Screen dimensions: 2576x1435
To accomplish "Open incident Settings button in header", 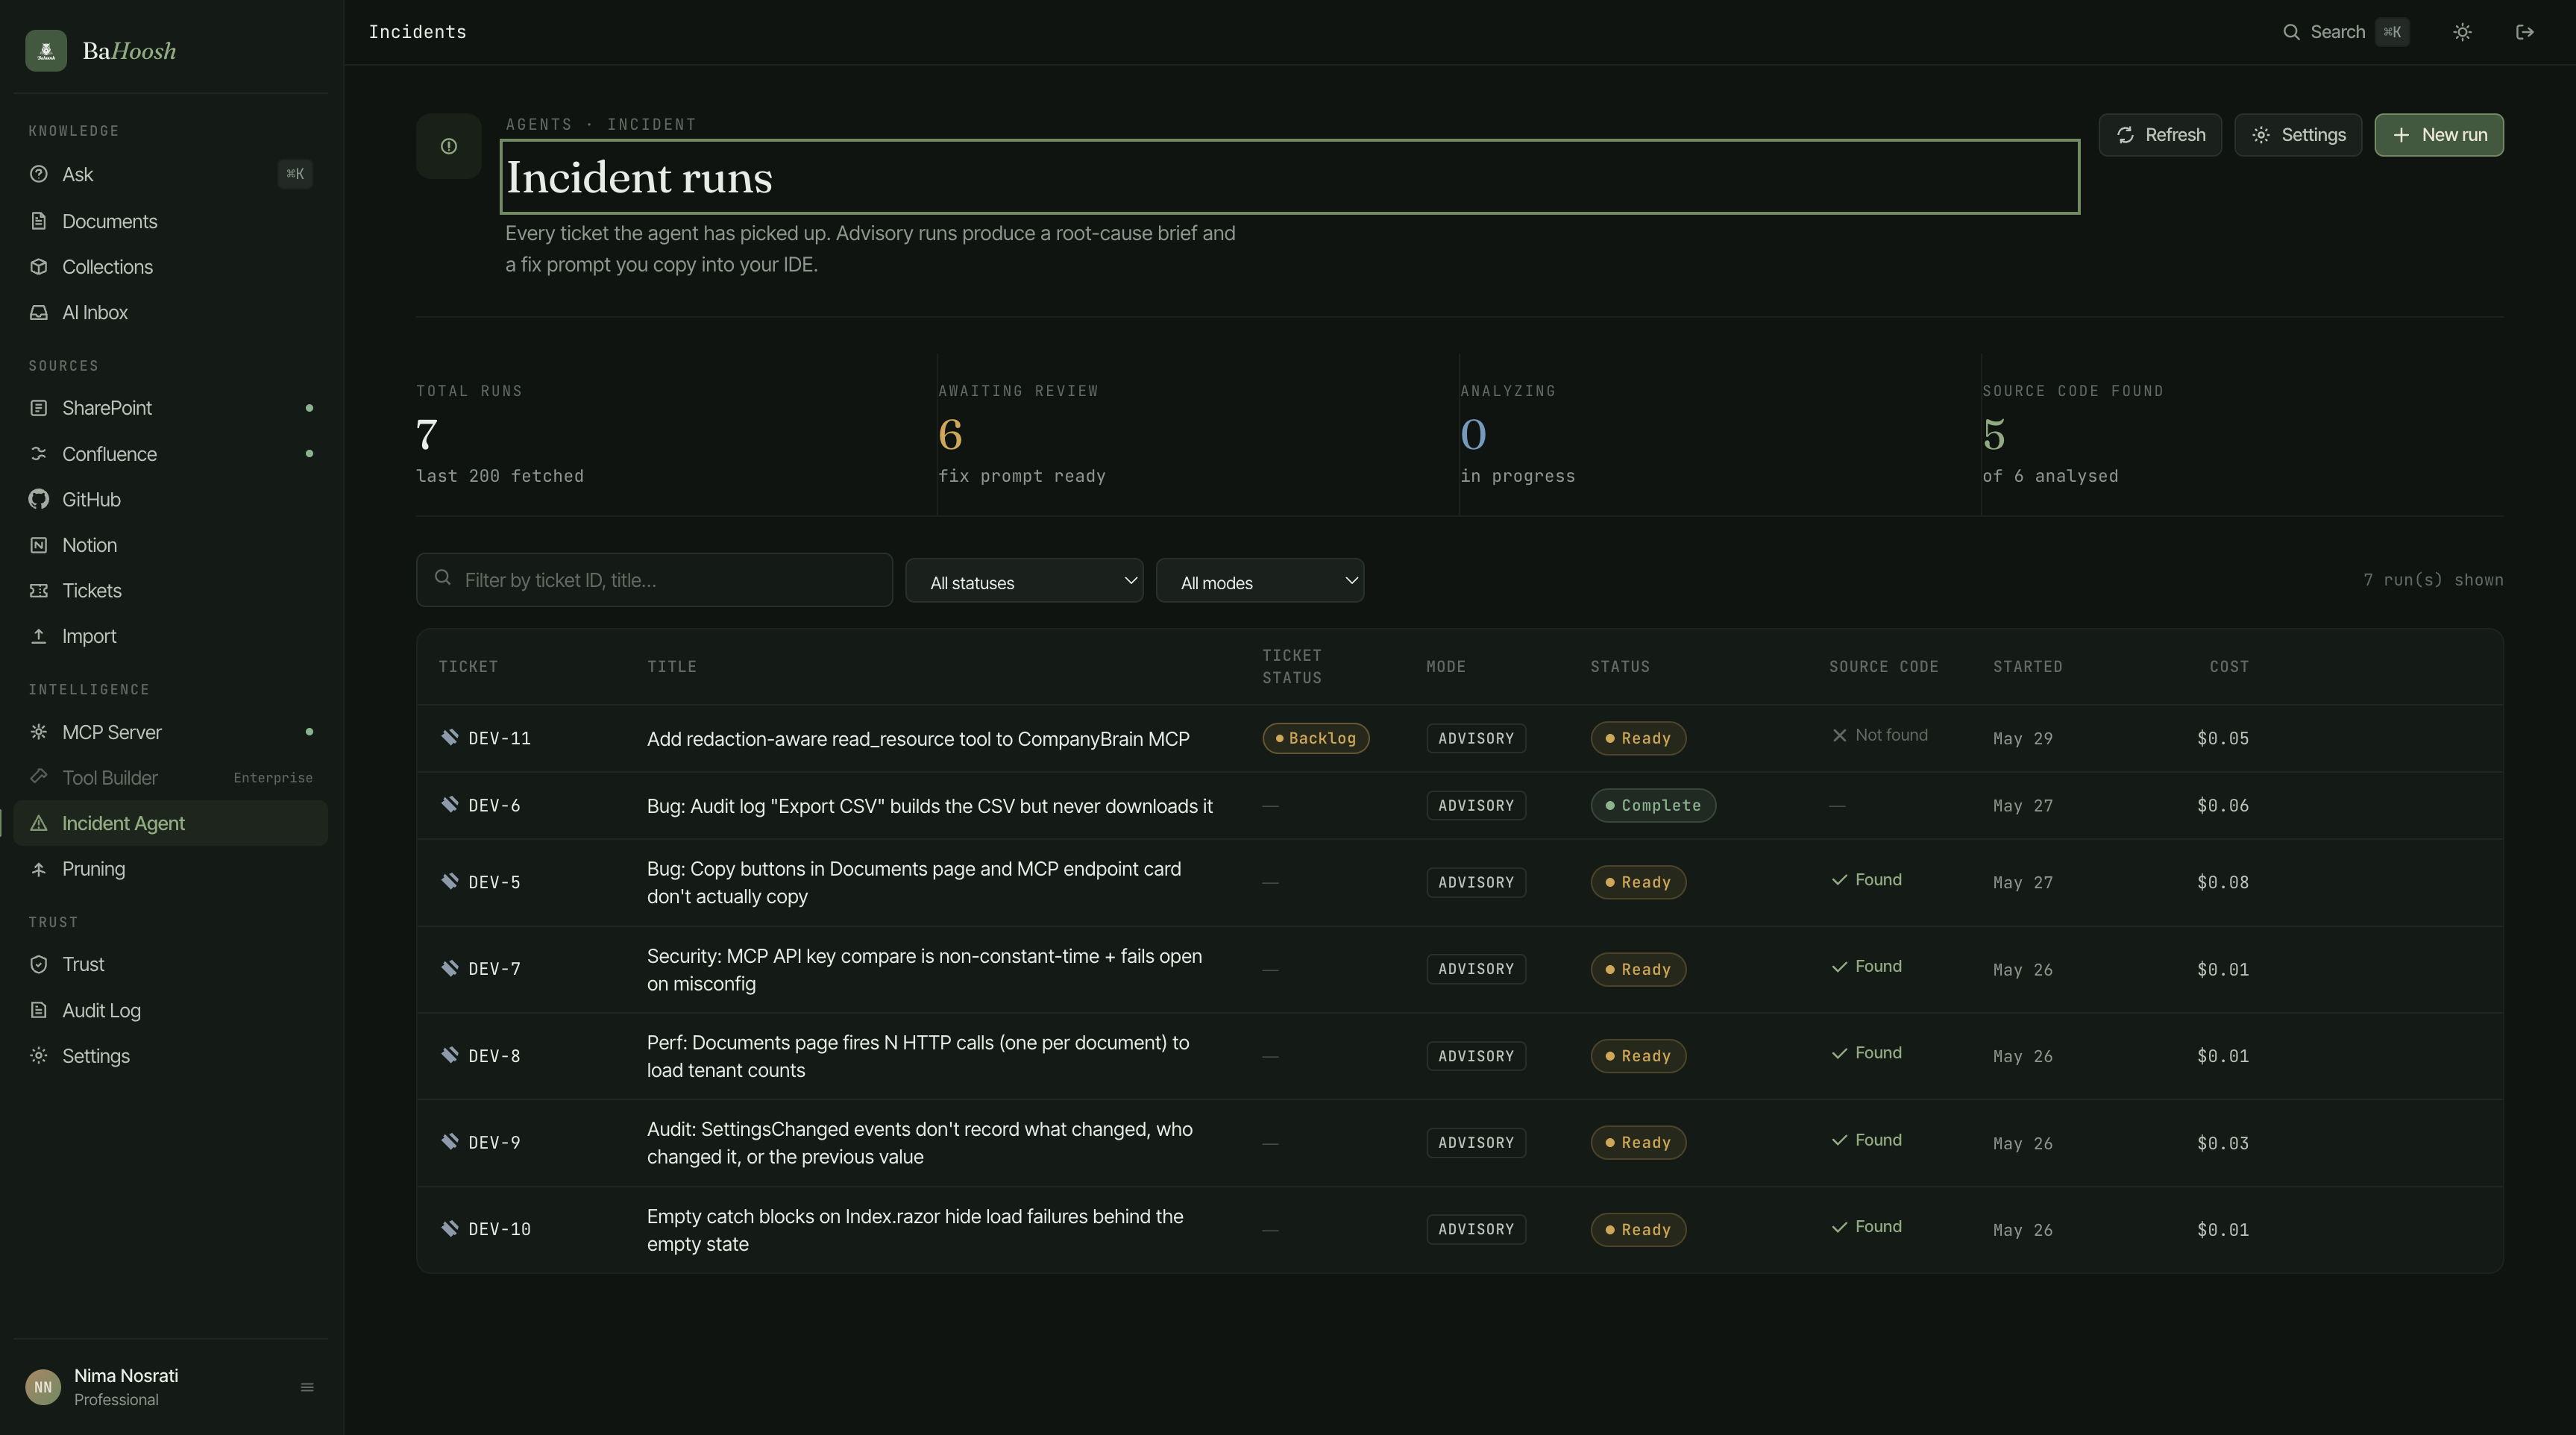I will [2298, 135].
